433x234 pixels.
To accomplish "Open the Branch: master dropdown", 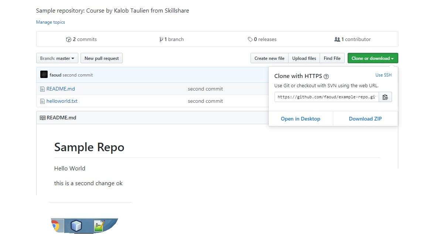I will point(57,58).
